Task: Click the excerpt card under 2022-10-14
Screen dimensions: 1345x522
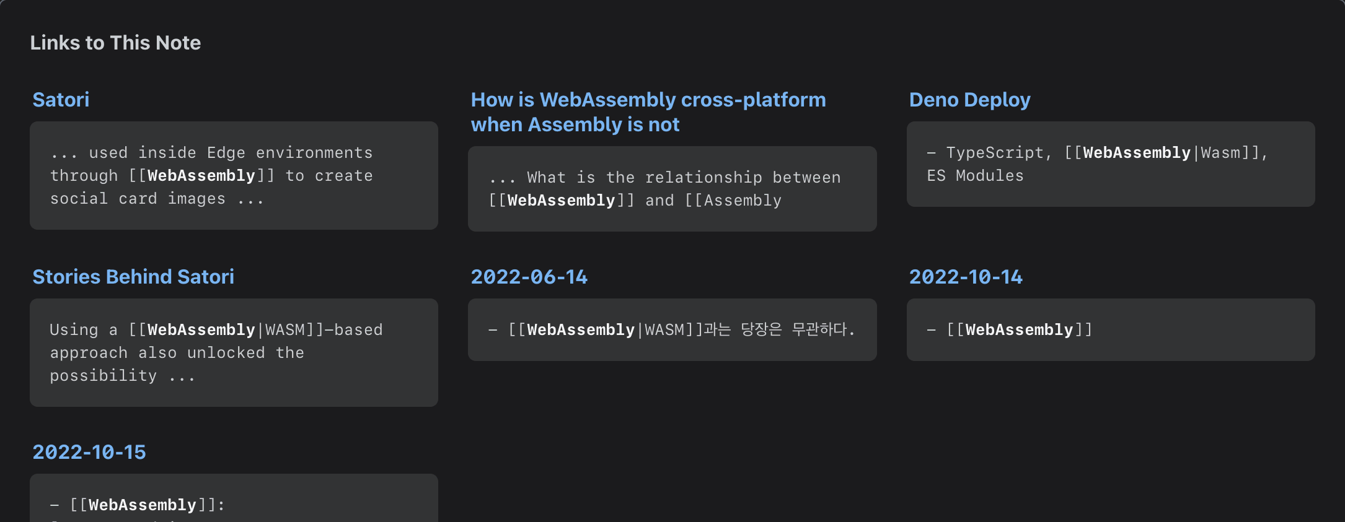Action: tap(1110, 329)
